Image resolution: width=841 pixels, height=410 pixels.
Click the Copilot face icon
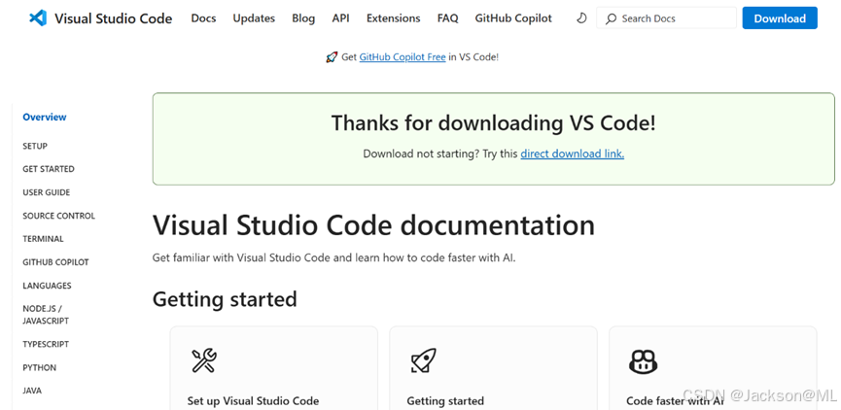[643, 361]
